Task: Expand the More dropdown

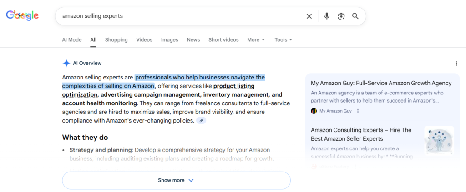Action: coord(256,39)
